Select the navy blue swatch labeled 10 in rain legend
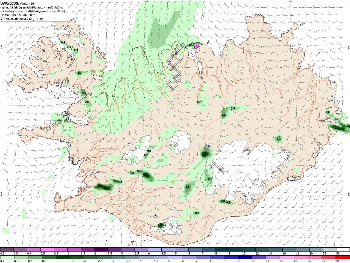 pyautogui.click(x=244, y=257)
